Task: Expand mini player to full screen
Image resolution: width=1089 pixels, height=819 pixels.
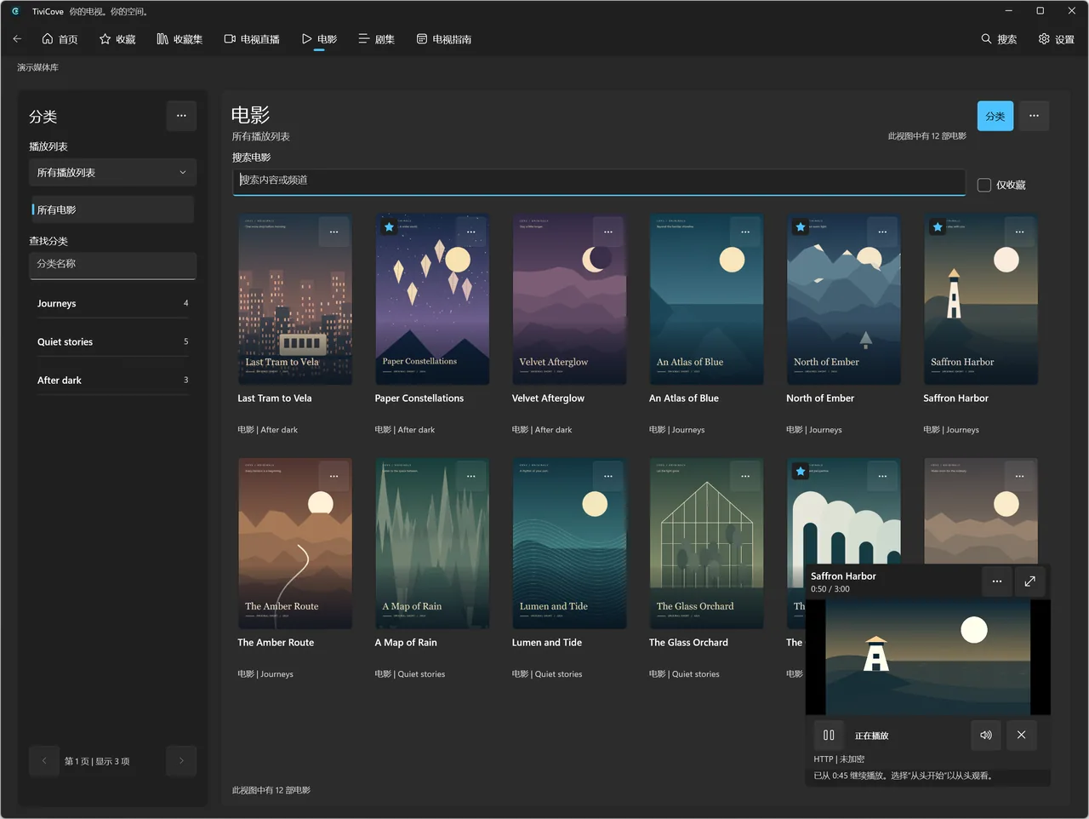Action: click(x=1029, y=581)
